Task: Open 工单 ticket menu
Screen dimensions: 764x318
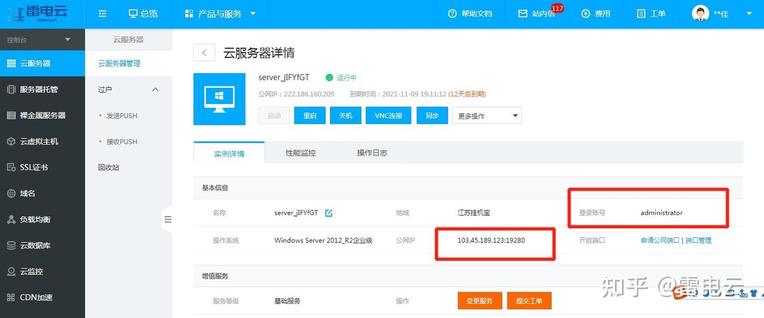Action: (x=651, y=13)
